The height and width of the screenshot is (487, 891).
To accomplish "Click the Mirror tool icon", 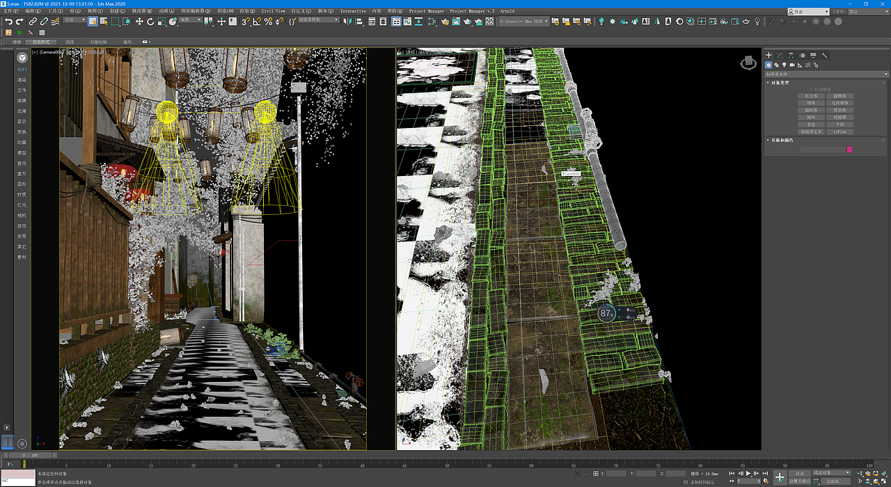I will click(347, 22).
